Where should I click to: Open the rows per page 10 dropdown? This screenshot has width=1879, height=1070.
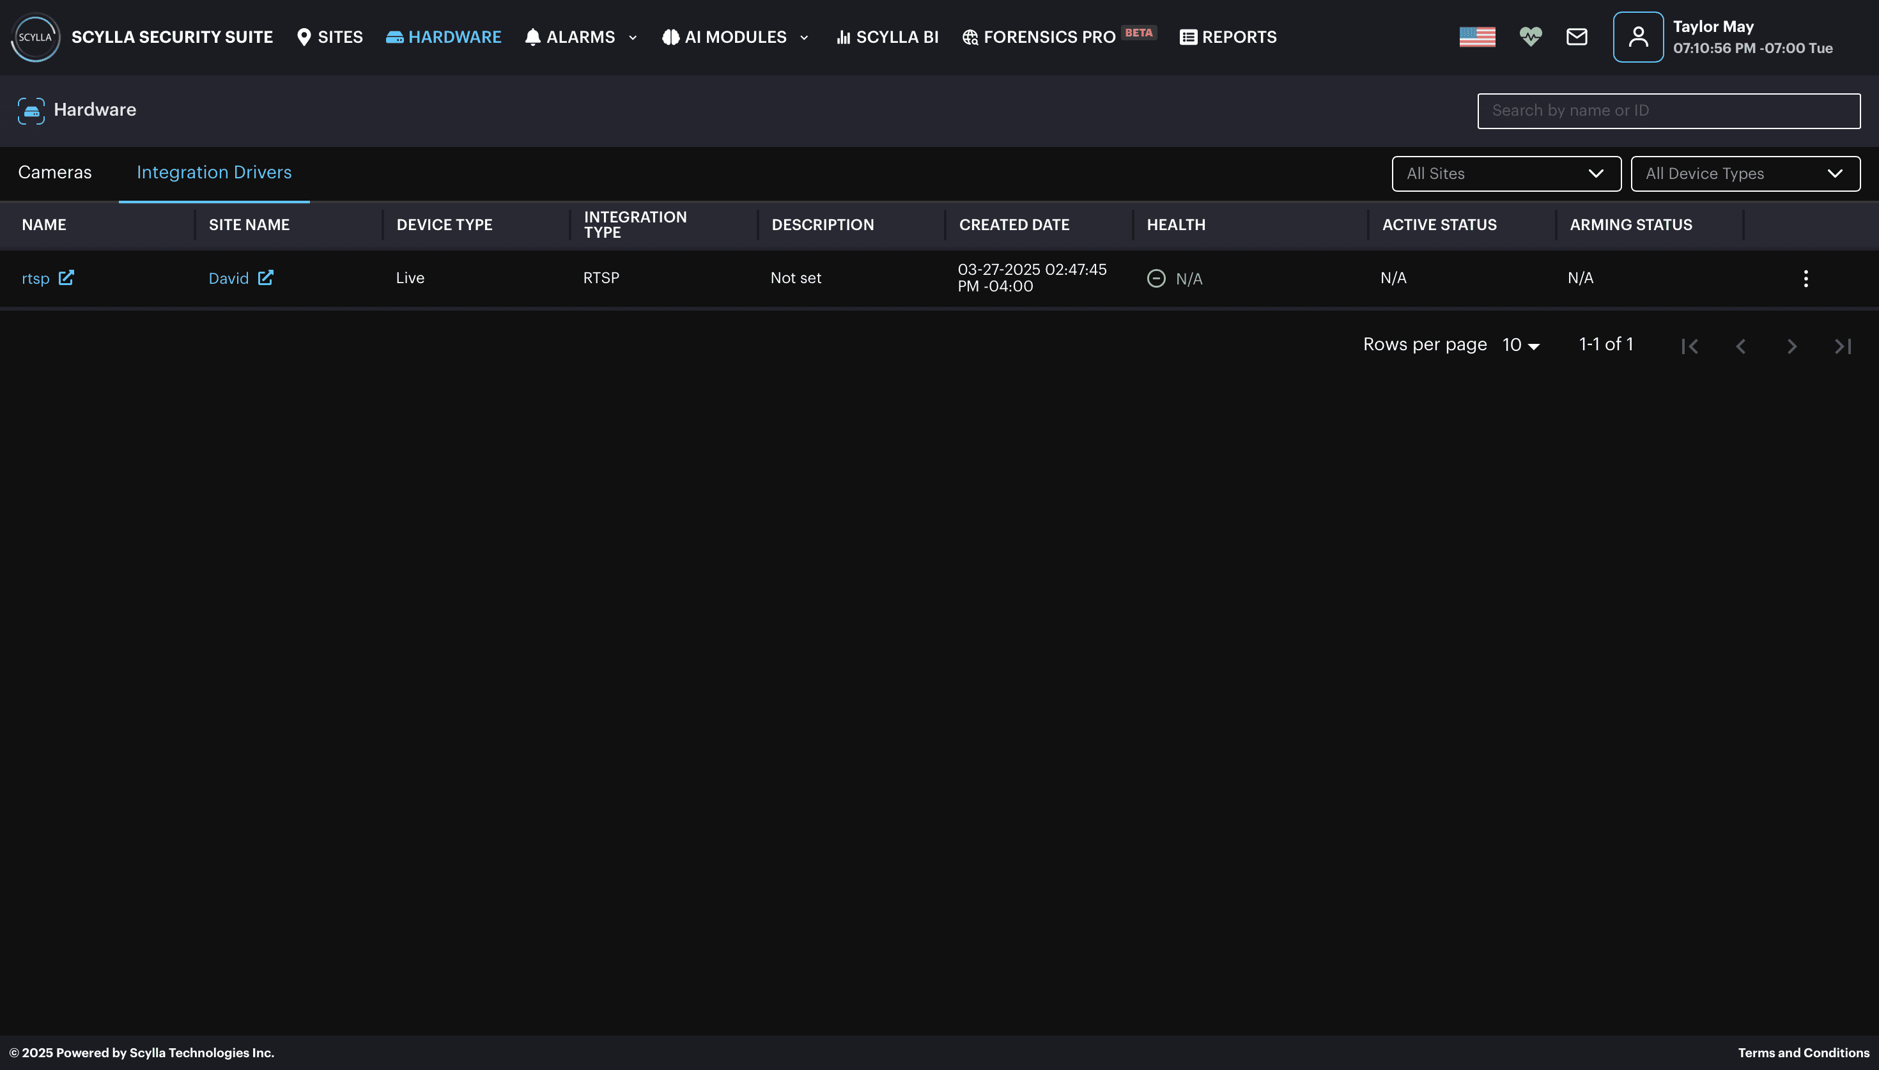pyautogui.click(x=1520, y=345)
